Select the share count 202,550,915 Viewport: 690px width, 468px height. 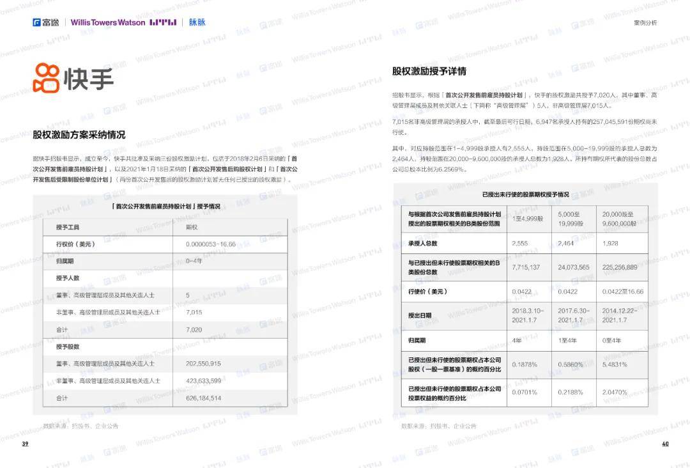[x=203, y=364]
